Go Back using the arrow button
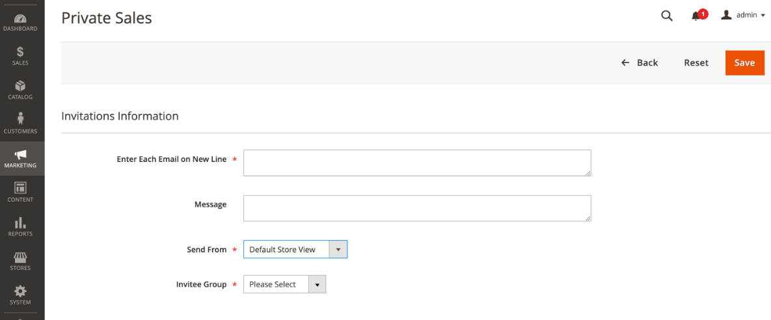Screen dimensions: 771x320 640,63
